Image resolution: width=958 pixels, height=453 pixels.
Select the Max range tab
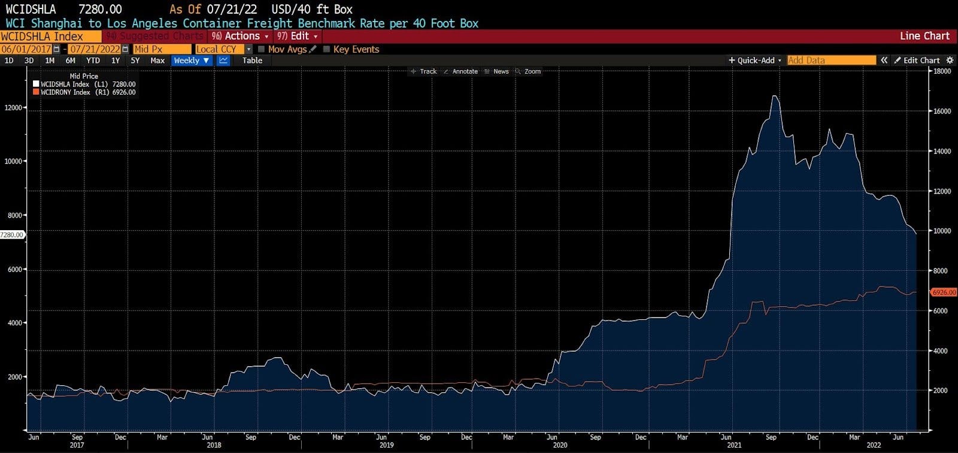pyautogui.click(x=157, y=61)
